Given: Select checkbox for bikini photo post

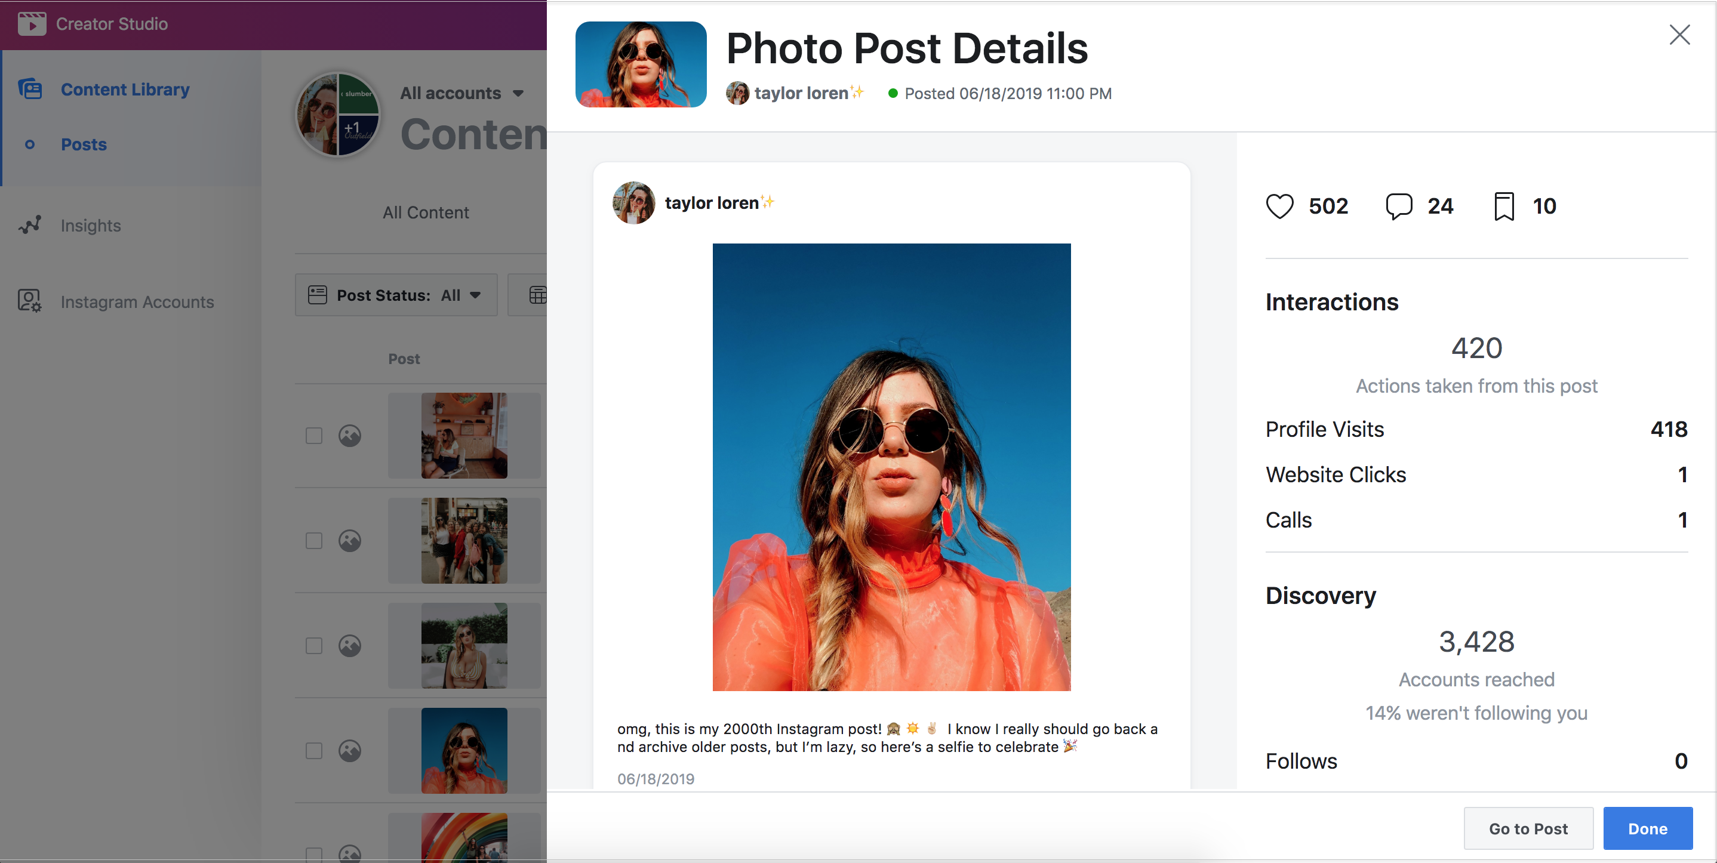Looking at the screenshot, I should [314, 646].
